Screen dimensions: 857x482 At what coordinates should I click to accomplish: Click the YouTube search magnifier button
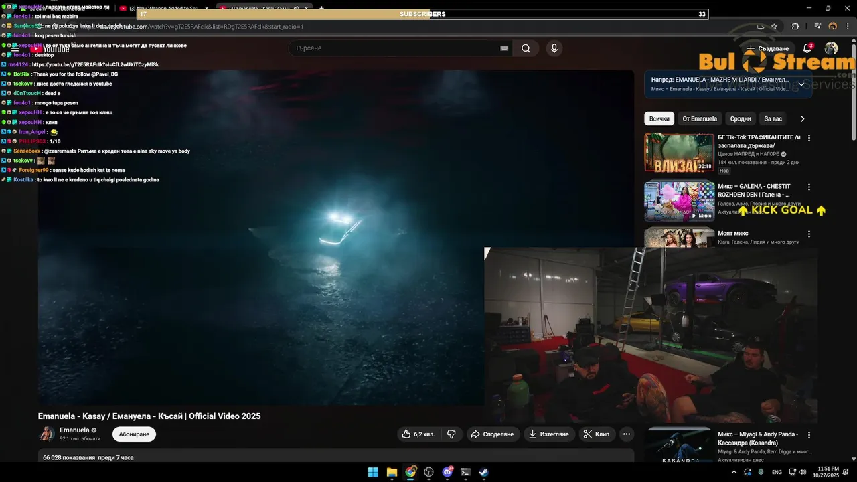point(526,48)
